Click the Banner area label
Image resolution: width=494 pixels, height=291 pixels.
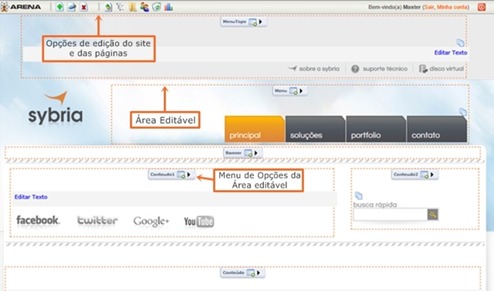click(x=233, y=153)
